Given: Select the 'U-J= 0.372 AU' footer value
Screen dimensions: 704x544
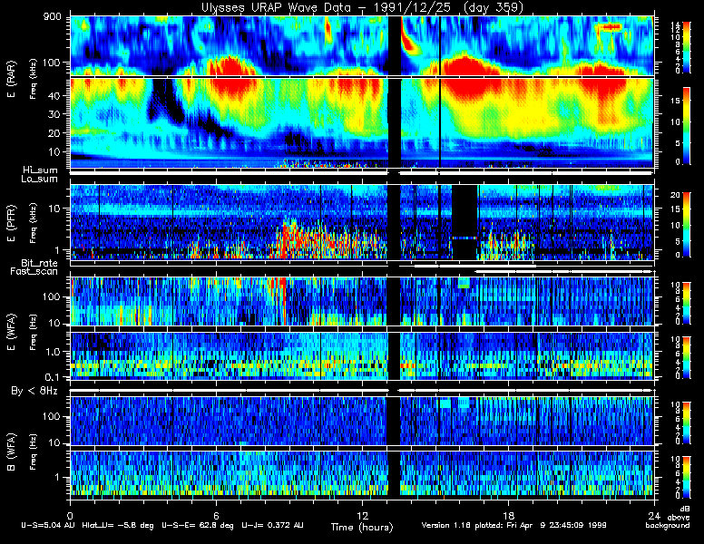Looking at the screenshot, I should click(x=272, y=525).
